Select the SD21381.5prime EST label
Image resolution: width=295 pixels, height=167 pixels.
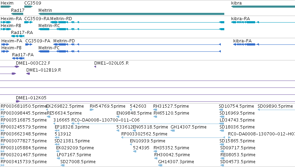coord(72,141)
